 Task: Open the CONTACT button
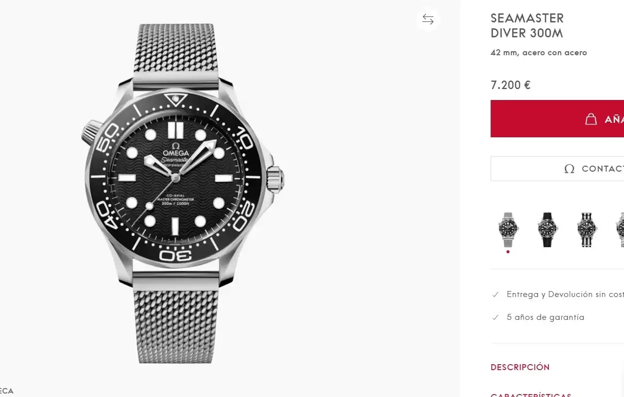pos(557,169)
